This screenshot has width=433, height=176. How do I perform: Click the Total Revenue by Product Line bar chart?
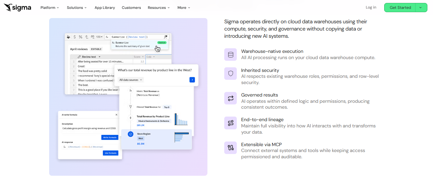click(x=181, y=120)
